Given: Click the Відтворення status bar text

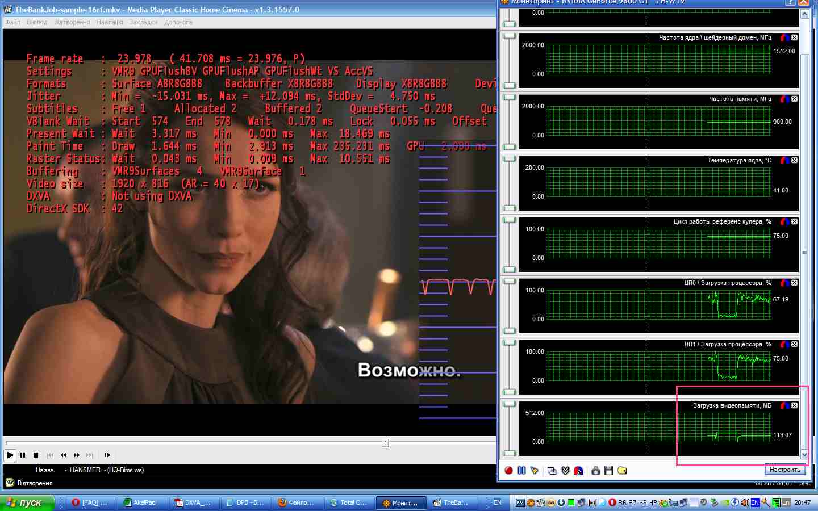Looking at the screenshot, I should tap(35, 483).
